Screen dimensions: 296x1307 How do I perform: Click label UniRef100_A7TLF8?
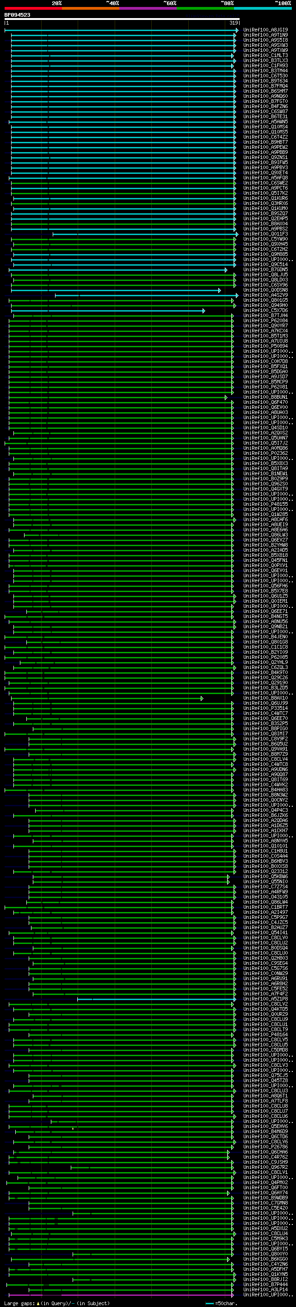[x=265, y=1101]
